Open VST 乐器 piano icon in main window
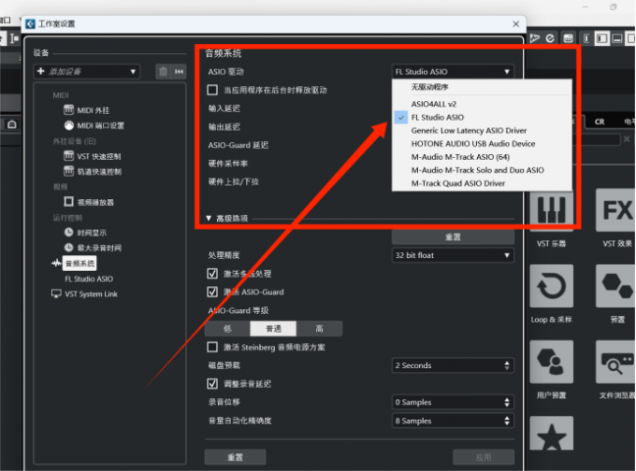 pos(551,210)
